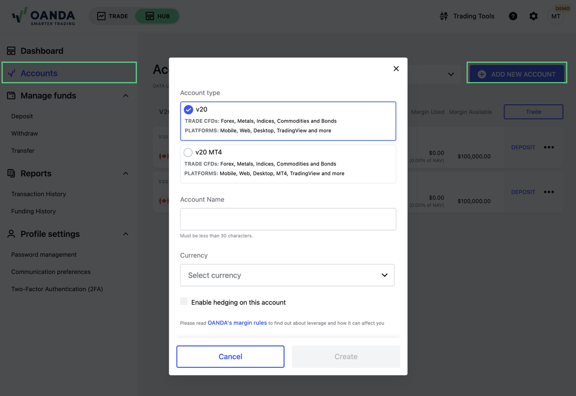
Task: Open the MT profile avatar
Action: click(x=556, y=16)
